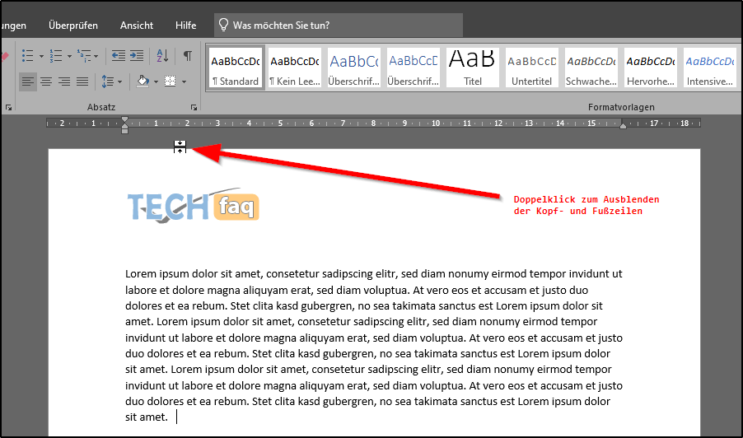Click the right indent marker on the ruler
Viewport: 743px width, 438px height.
[623, 126]
